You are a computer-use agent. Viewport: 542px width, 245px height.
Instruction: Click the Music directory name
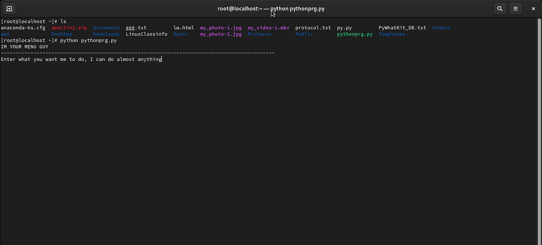point(181,34)
